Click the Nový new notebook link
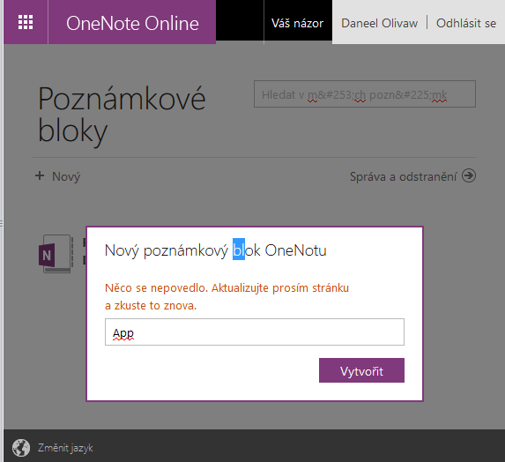Image resolution: width=505 pixels, height=462 pixels. 66,176
